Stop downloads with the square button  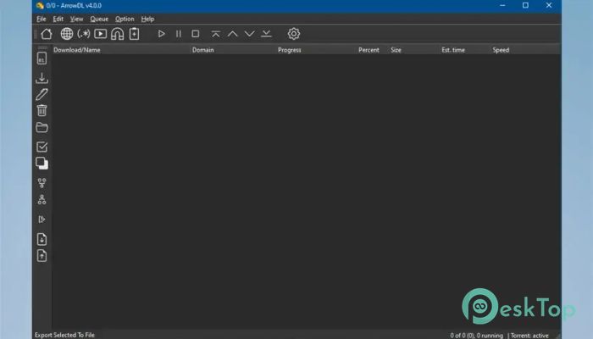click(x=195, y=34)
